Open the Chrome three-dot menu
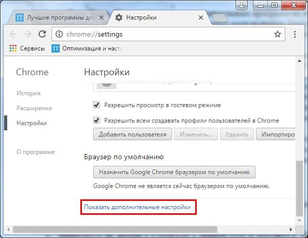The image size is (308, 238). click(295, 34)
